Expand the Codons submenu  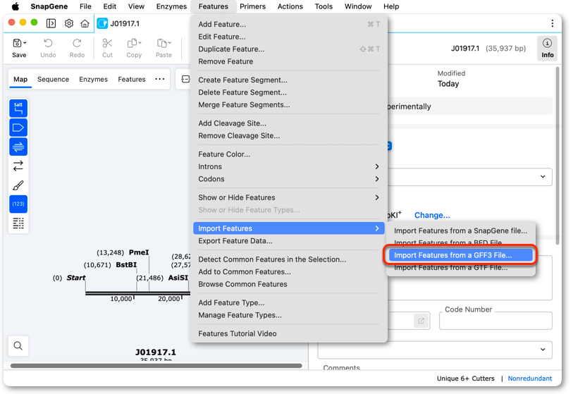(289, 179)
